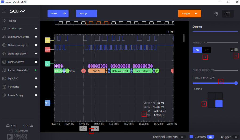Select the SPI decoder channel handle
The image size is (240, 140).
47,103
